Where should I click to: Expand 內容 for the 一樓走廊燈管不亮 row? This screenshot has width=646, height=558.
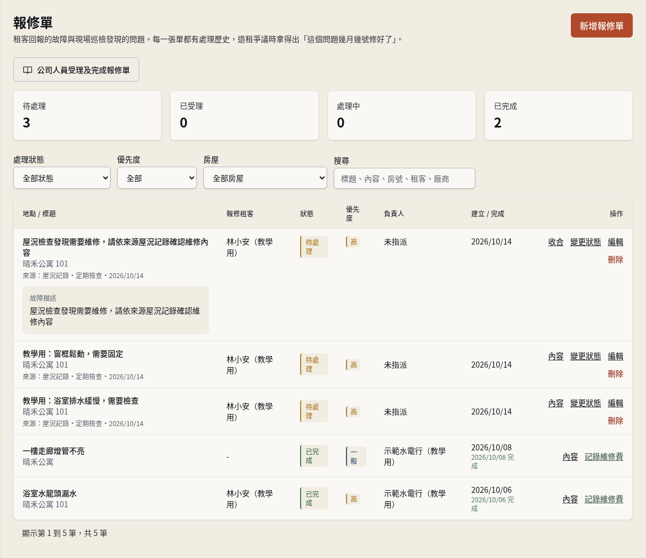pyautogui.click(x=570, y=457)
